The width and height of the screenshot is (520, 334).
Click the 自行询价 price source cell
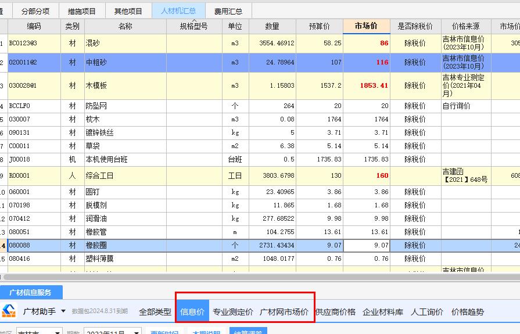466,106
